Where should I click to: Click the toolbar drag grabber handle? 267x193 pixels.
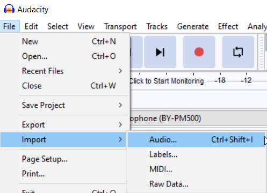[x=262, y=53]
